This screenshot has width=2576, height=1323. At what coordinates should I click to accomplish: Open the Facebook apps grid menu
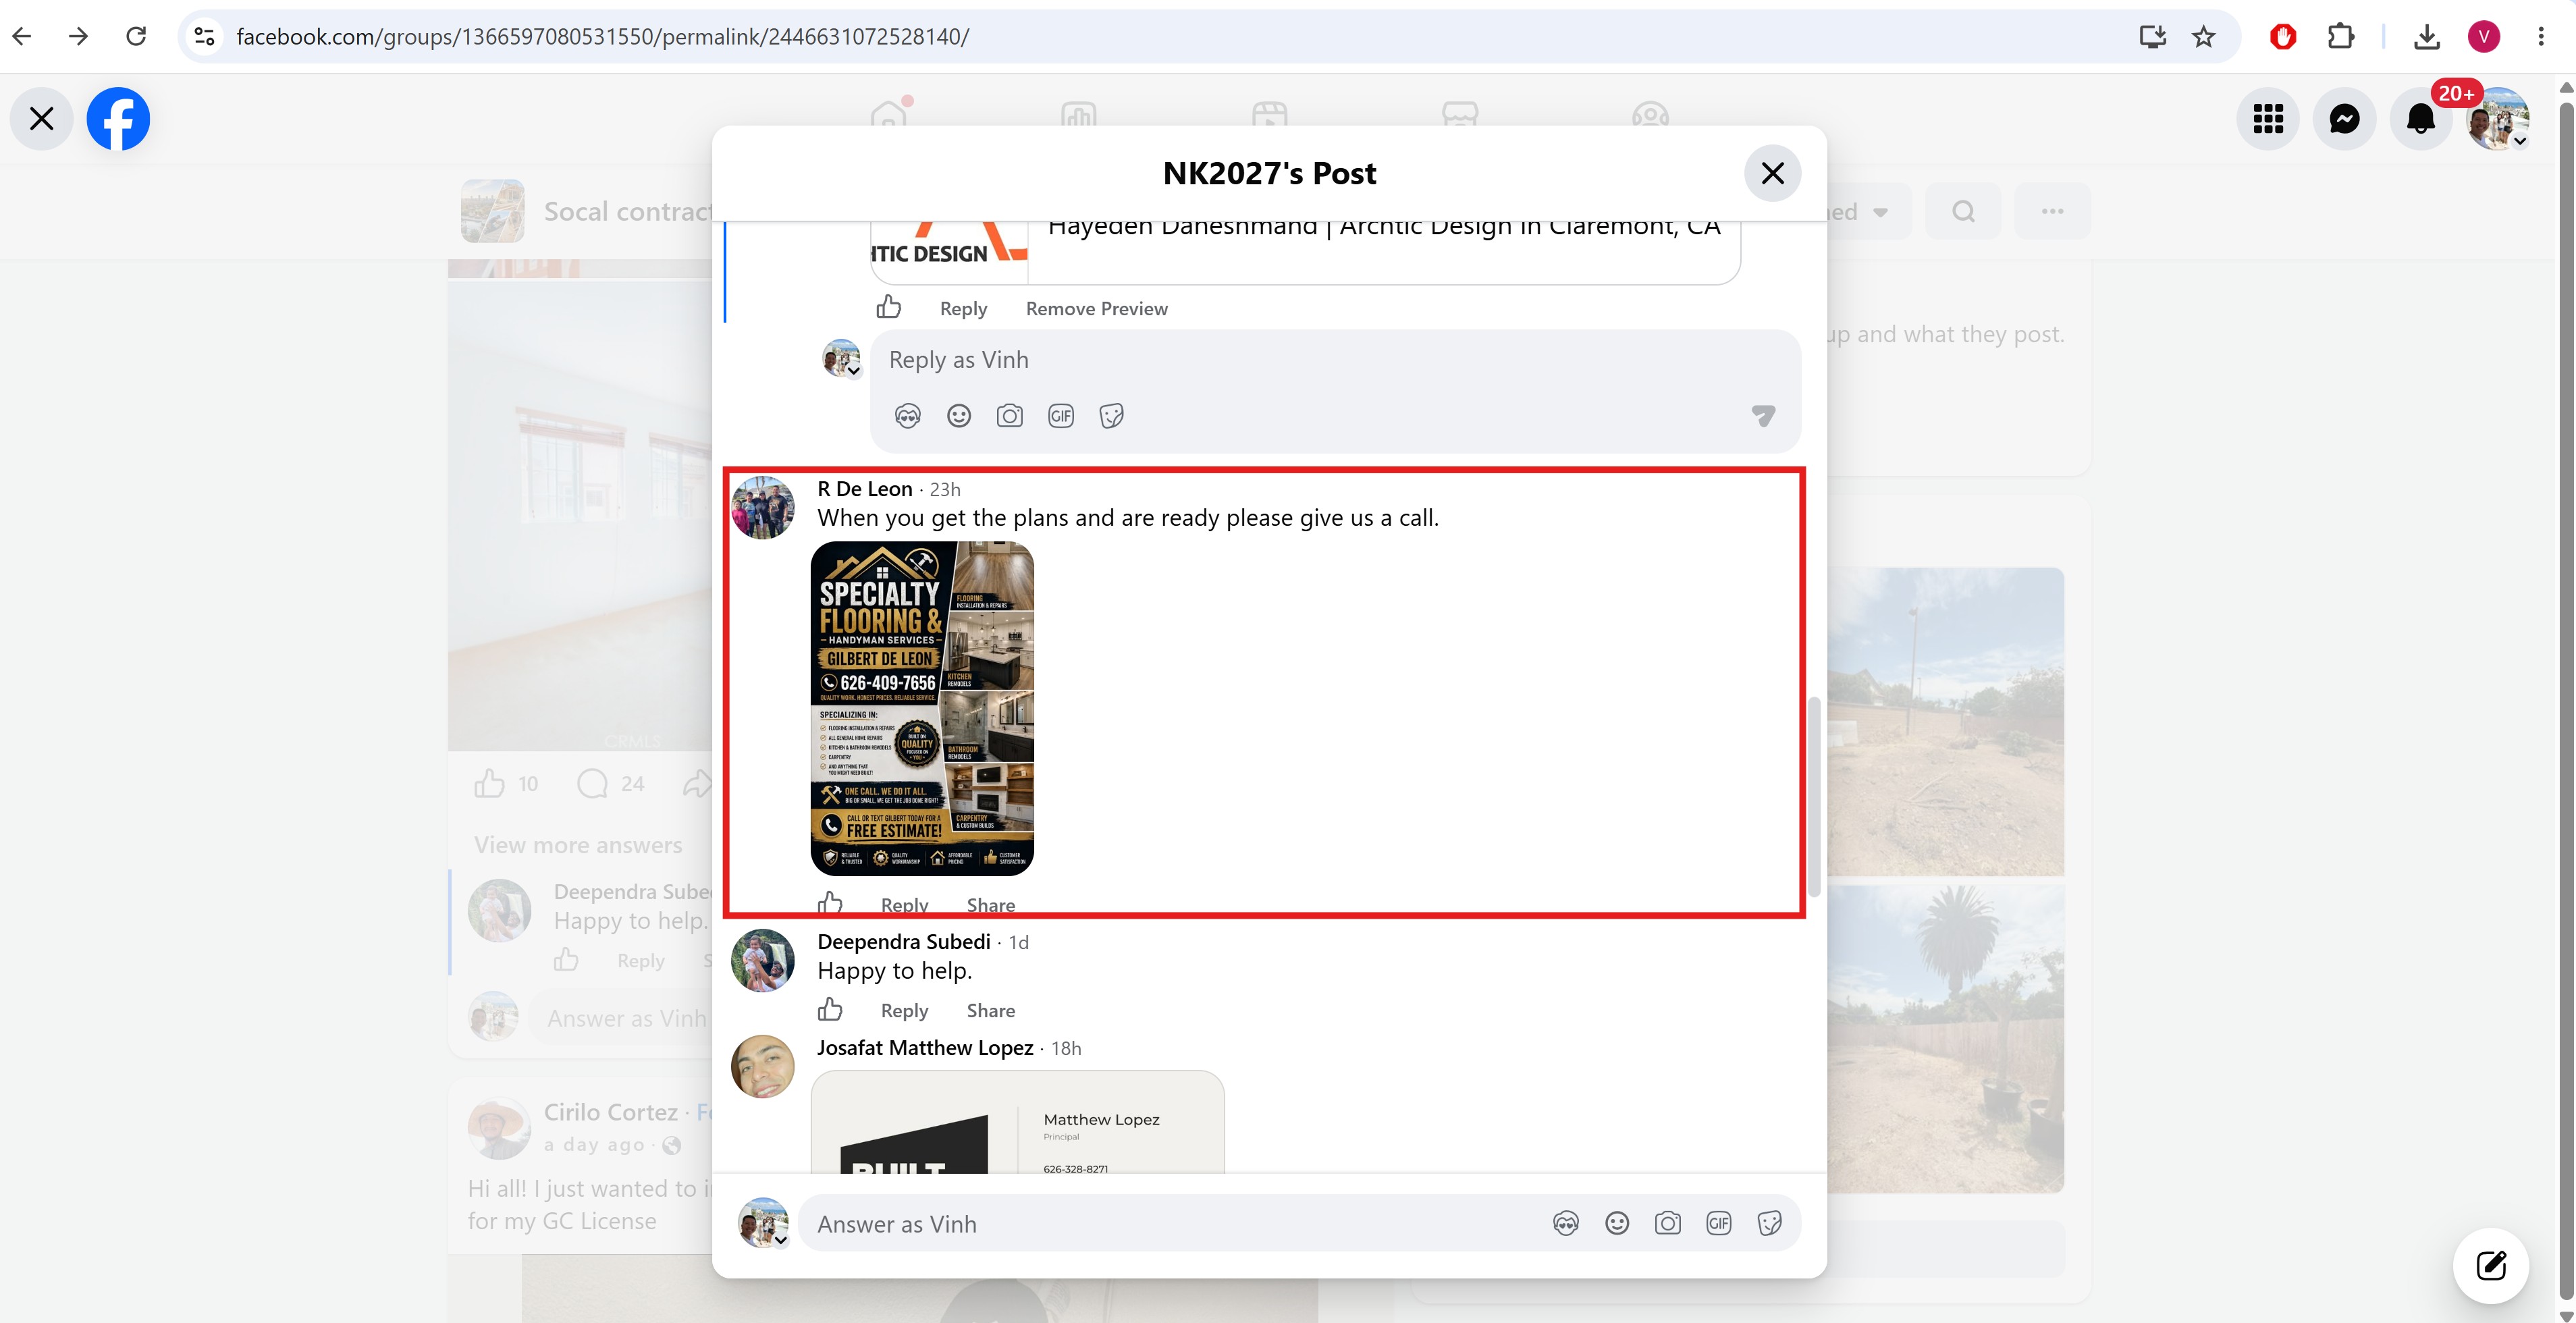click(x=2269, y=119)
